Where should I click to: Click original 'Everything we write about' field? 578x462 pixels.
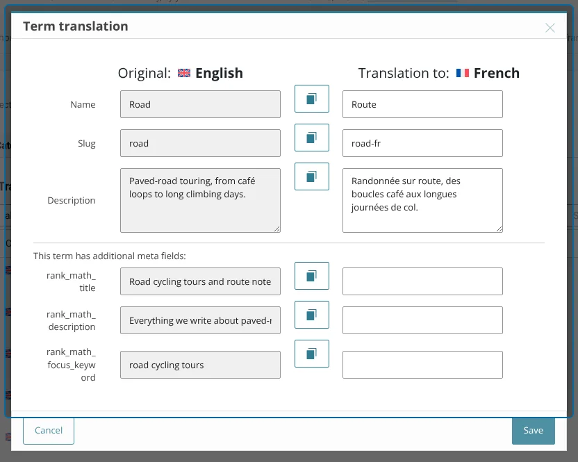[x=200, y=320]
